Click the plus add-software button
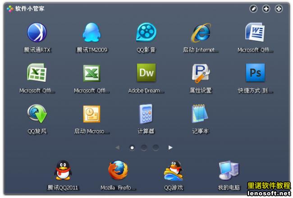This screenshot has width=293, height=198. coord(266,9)
